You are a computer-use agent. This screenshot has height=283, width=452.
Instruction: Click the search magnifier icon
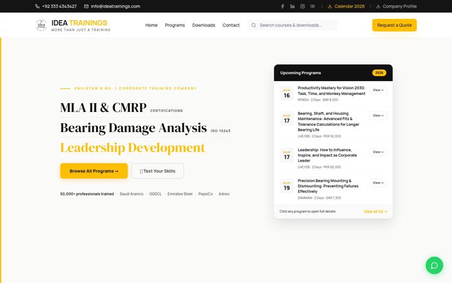pos(254,25)
